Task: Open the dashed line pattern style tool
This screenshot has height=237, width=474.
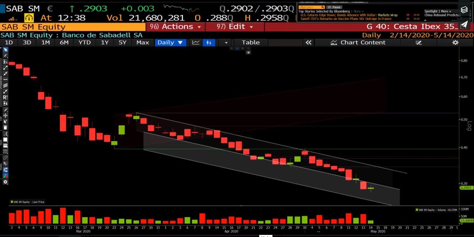Action: click(6, 152)
